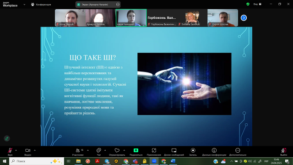The height and width of the screenshot is (165, 293).
Task: Open the annotation pencil icon
Action: 7,138
